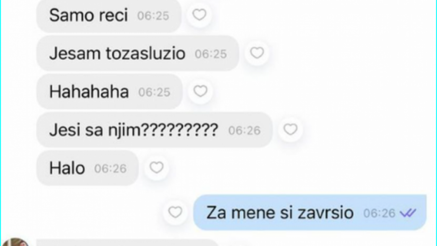This screenshot has height=246, width=437.
Task: Click the "Hahahaha" message bubble
Action: pos(109,91)
